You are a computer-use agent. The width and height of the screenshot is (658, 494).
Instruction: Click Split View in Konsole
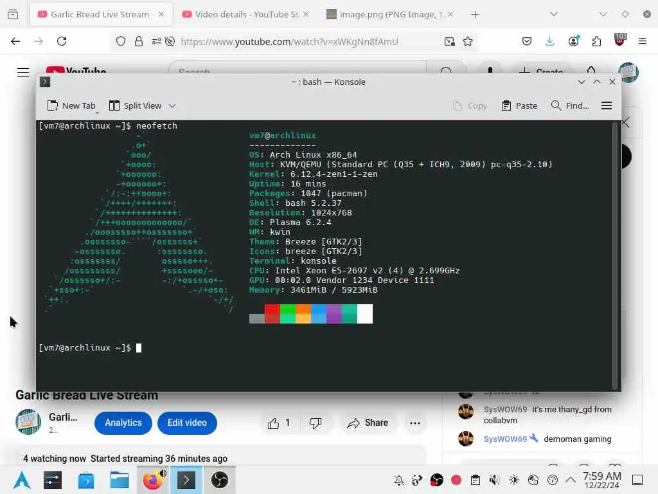(135, 106)
